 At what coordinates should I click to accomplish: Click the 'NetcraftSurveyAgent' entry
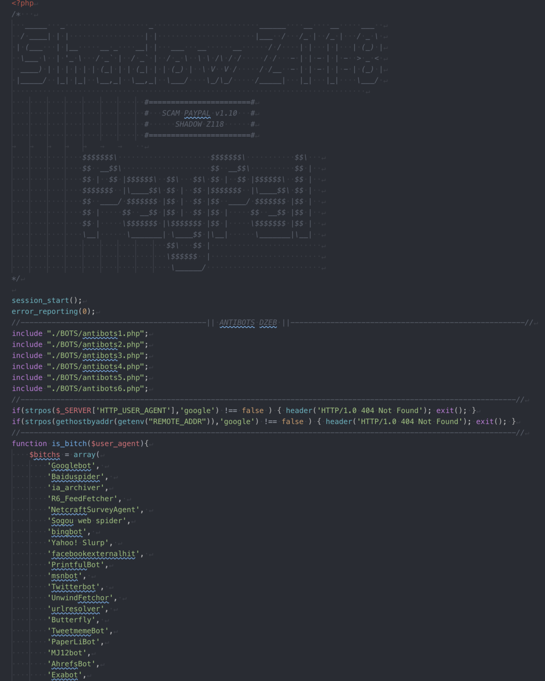(94, 510)
